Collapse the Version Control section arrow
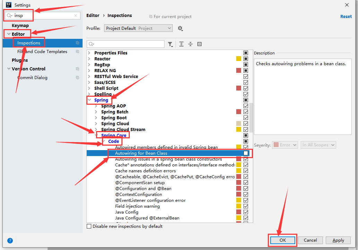 point(9,69)
